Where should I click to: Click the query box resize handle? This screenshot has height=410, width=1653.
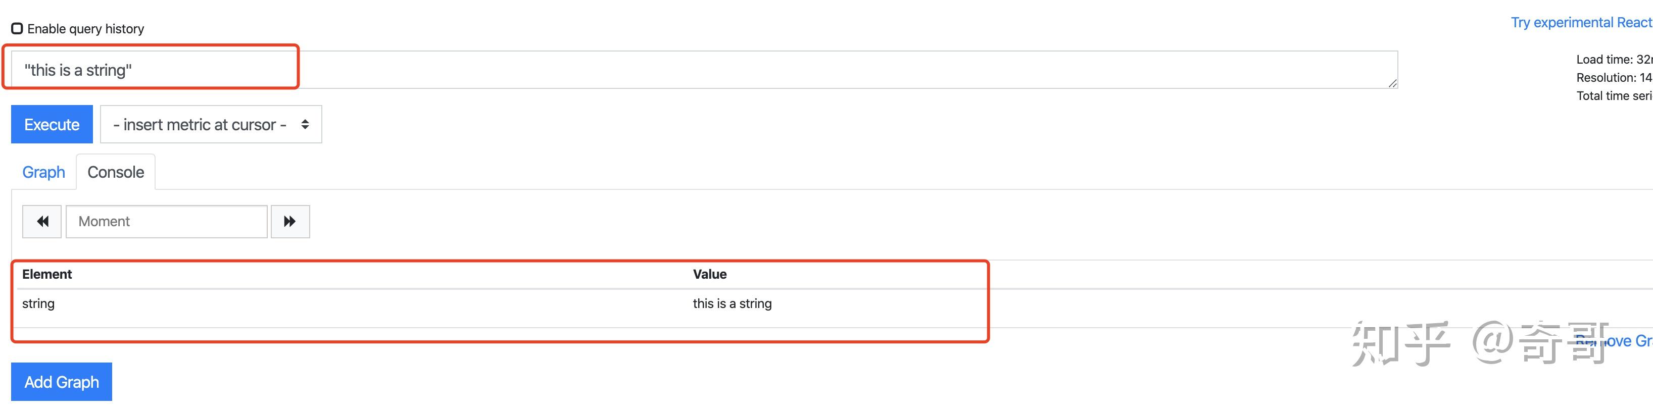[x=1392, y=83]
